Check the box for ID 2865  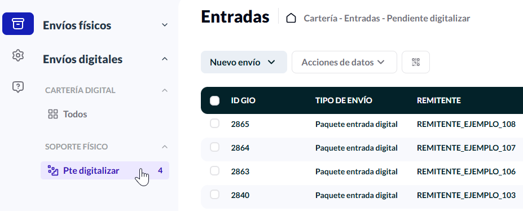pyautogui.click(x=214, y=124)
